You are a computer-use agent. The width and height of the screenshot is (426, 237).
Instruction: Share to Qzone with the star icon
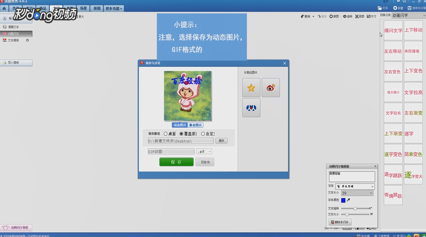coord(251,87)
